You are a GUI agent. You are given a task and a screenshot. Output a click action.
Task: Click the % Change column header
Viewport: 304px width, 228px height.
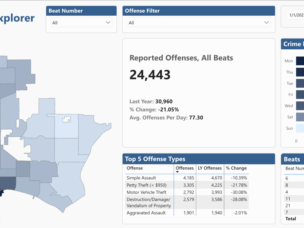[x=236, y=168]
